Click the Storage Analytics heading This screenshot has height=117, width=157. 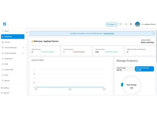127,61
